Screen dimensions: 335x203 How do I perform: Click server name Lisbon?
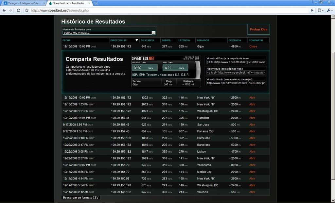(x=202, y=152)
